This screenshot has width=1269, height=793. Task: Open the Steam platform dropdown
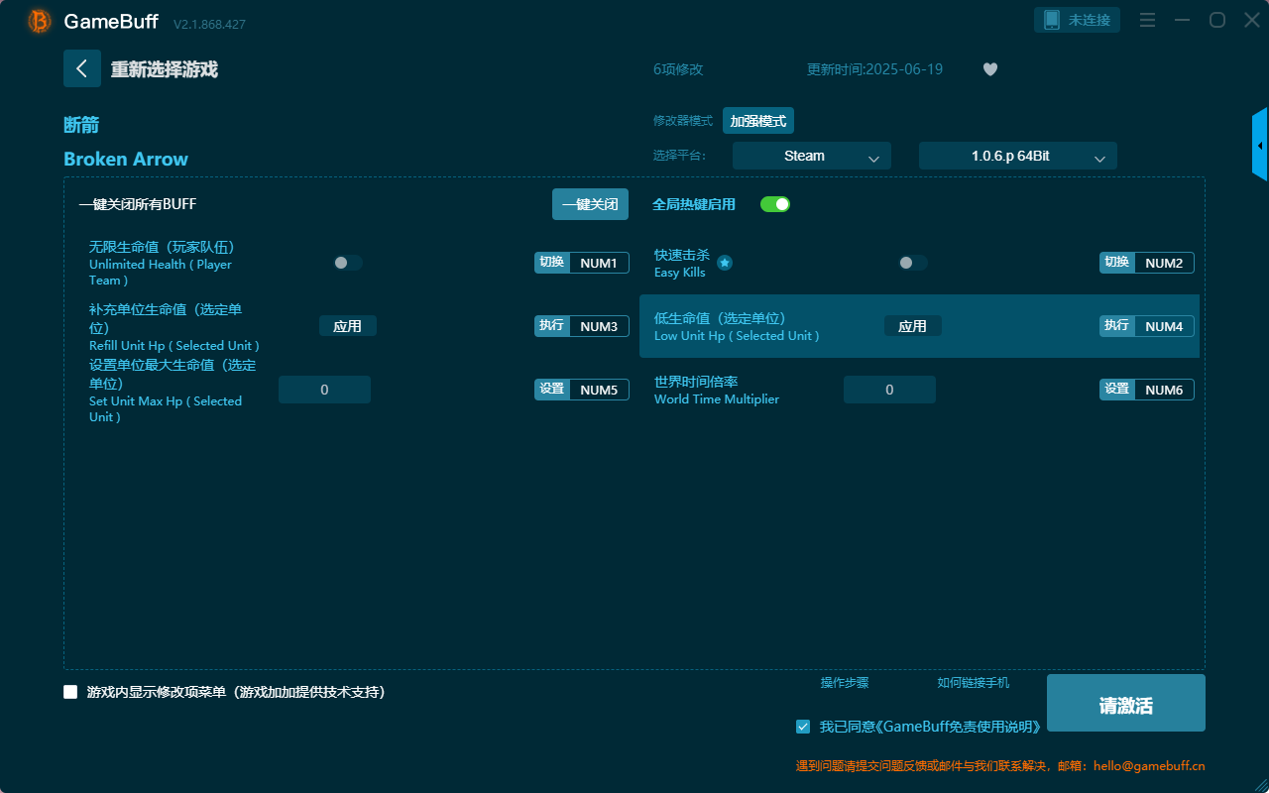point(811,156)
